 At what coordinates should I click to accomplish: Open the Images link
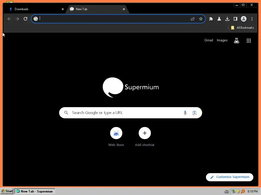tap(222, 40)
